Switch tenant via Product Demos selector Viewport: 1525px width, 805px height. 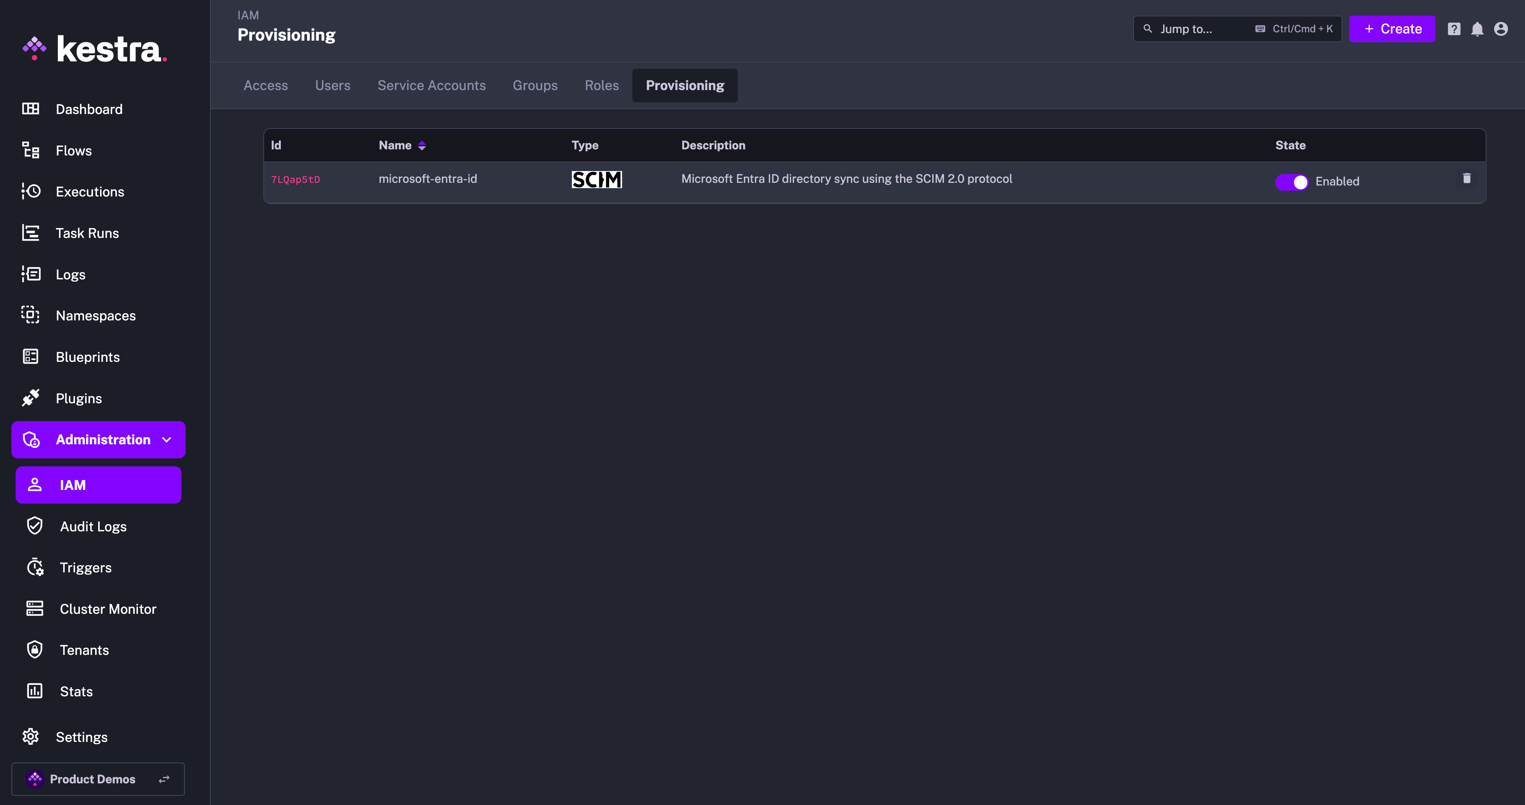(x=98, y=779)
